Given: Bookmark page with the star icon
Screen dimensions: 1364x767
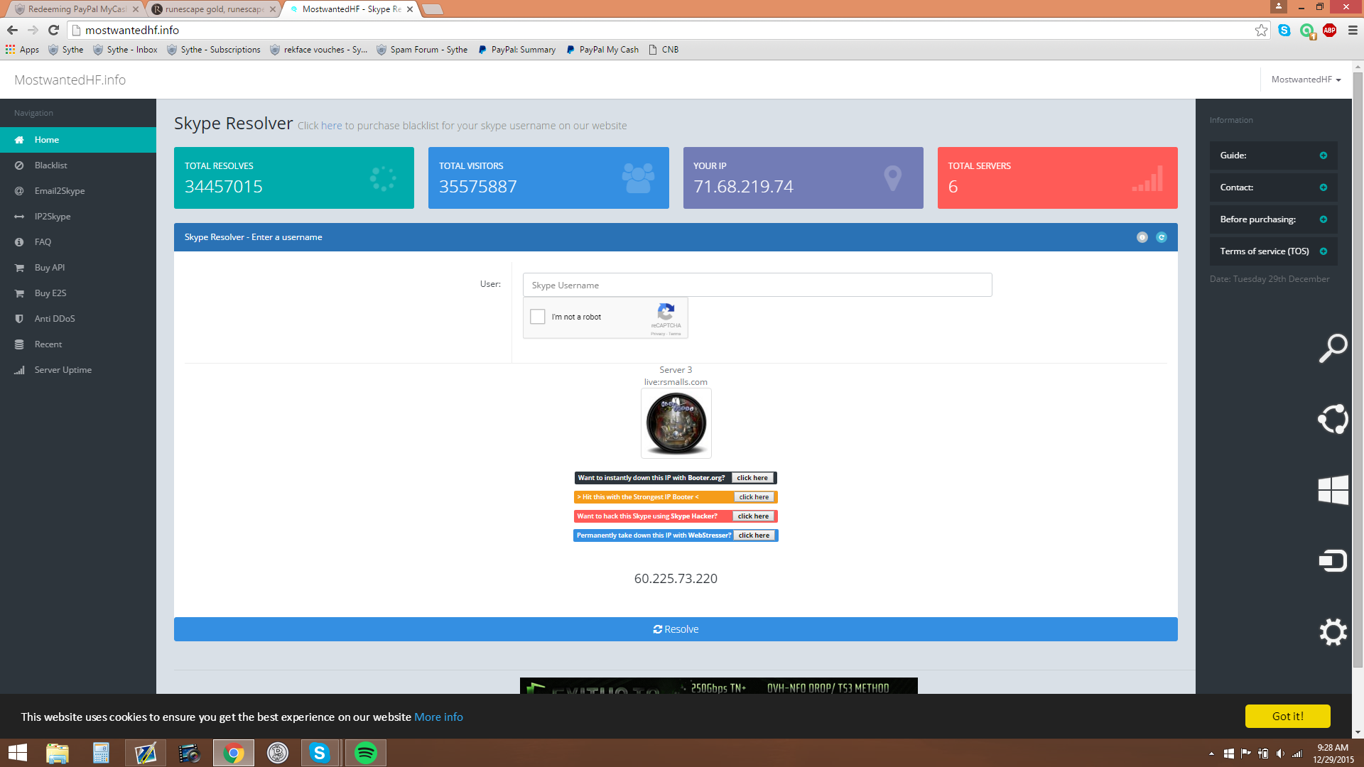Looking at the screenshot, I should point(1261,30).
